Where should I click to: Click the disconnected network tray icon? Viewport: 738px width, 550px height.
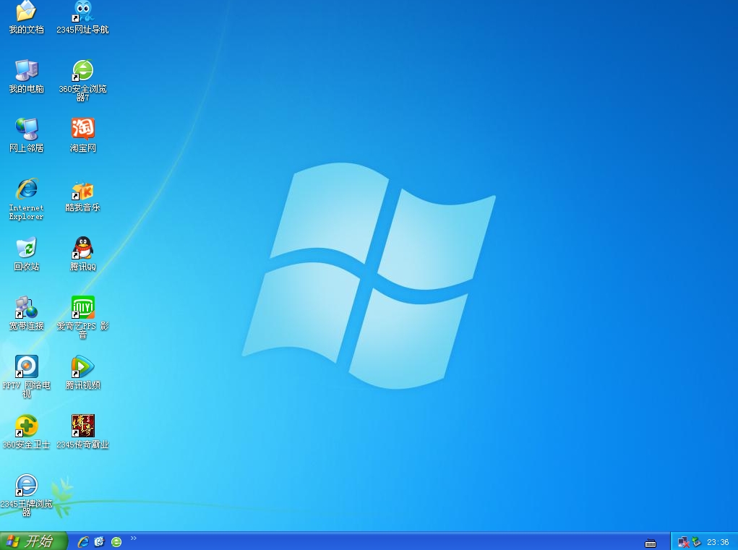[x=683, y=543]
